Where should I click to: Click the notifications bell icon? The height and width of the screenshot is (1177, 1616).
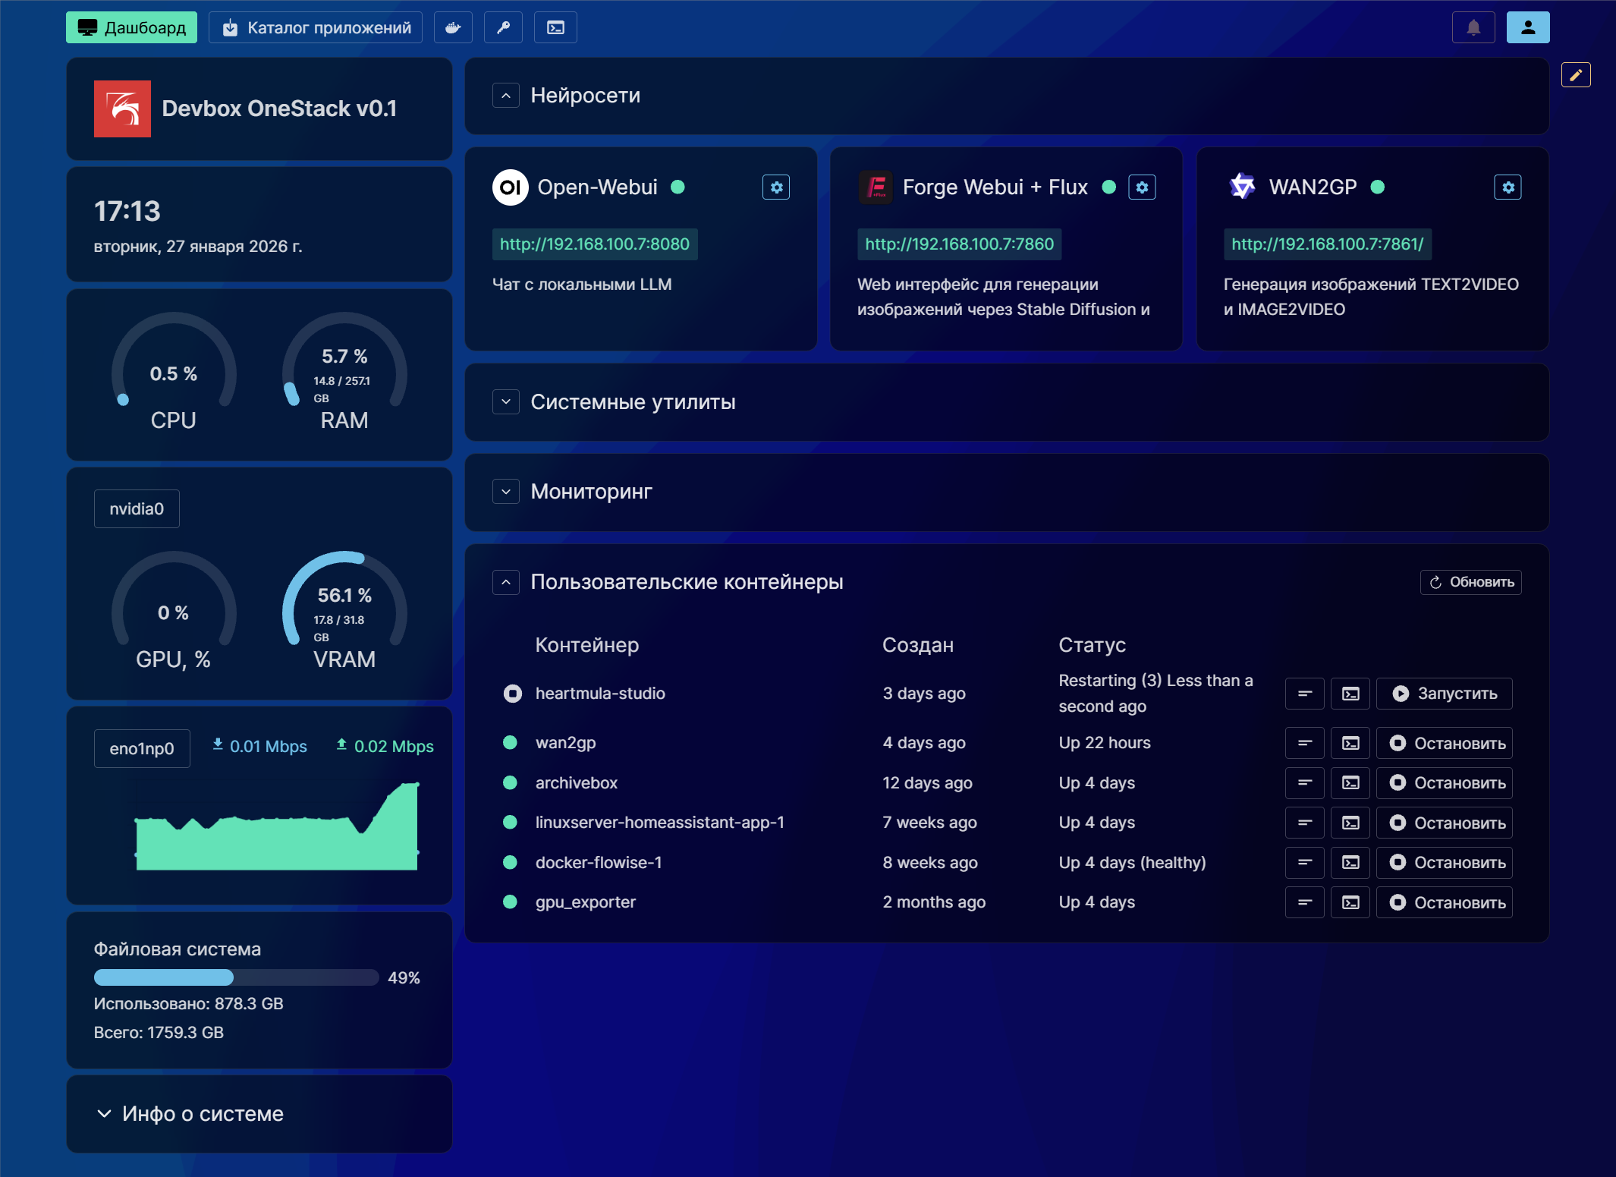click(x=1473, y=28)
